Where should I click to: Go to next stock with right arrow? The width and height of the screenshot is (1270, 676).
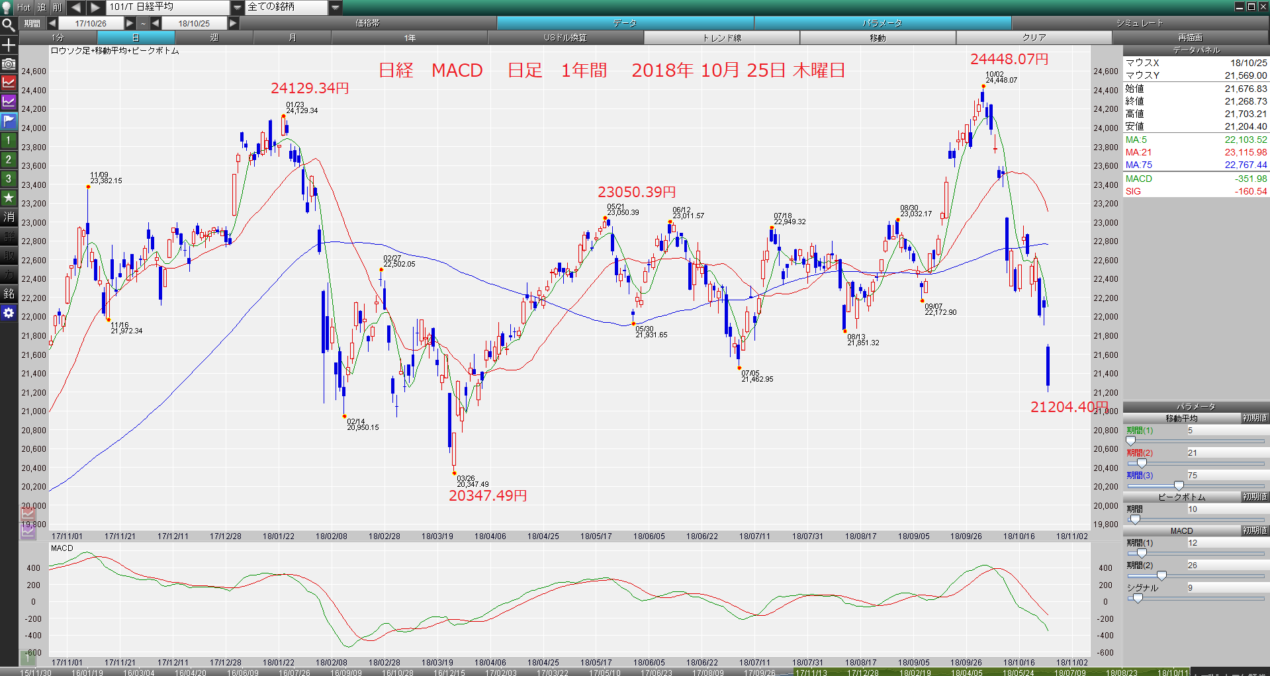pos(96,7)
